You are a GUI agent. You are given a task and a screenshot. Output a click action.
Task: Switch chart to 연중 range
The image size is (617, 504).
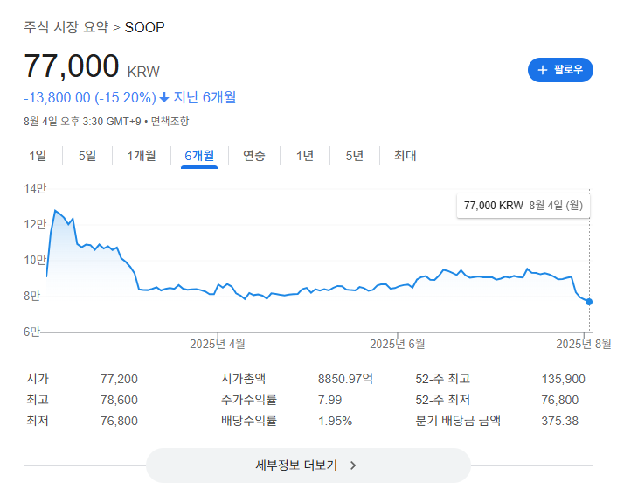click(x=254, y=156)
